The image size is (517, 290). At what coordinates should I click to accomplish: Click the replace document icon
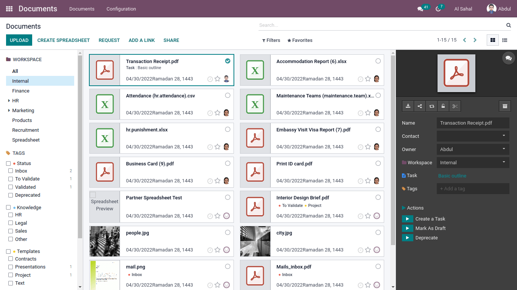tap(431, 106)
